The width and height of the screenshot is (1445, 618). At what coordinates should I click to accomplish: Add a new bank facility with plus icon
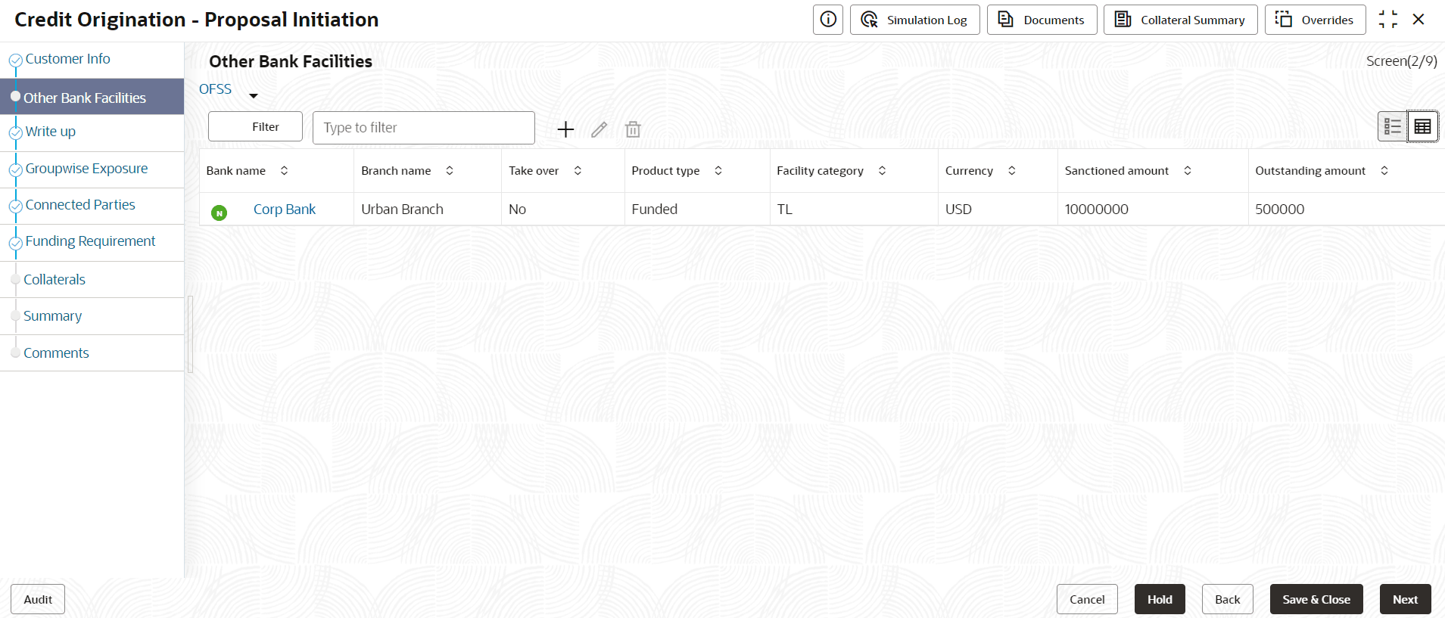point(565,129)
